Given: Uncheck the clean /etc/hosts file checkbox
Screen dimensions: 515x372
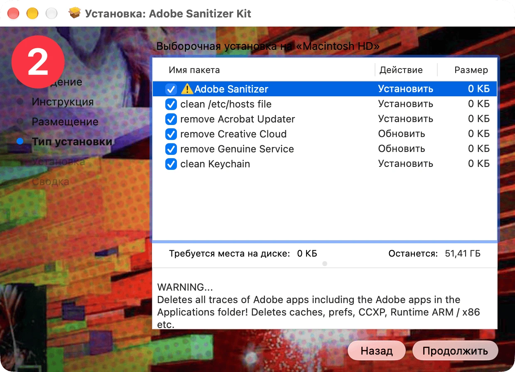Looking at the screenshot, I should pos(171,104).
